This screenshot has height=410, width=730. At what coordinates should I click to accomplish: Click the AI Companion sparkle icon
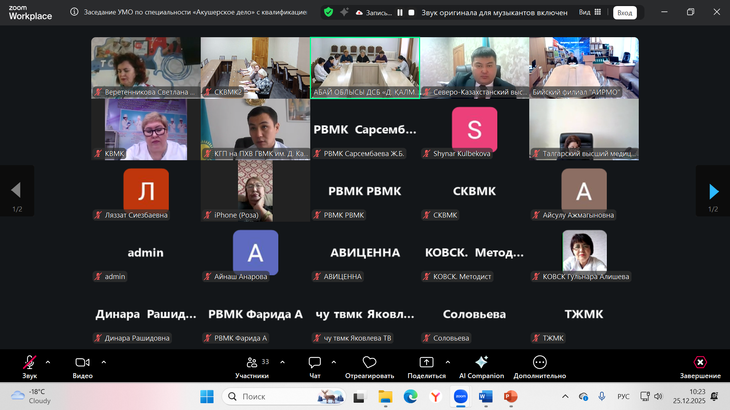point(481,362)
